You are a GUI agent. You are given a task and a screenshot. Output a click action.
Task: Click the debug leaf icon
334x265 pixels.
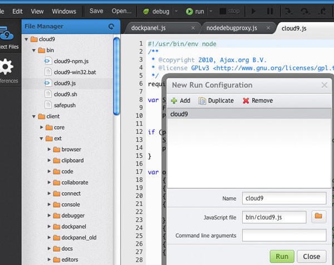(146, 11)
